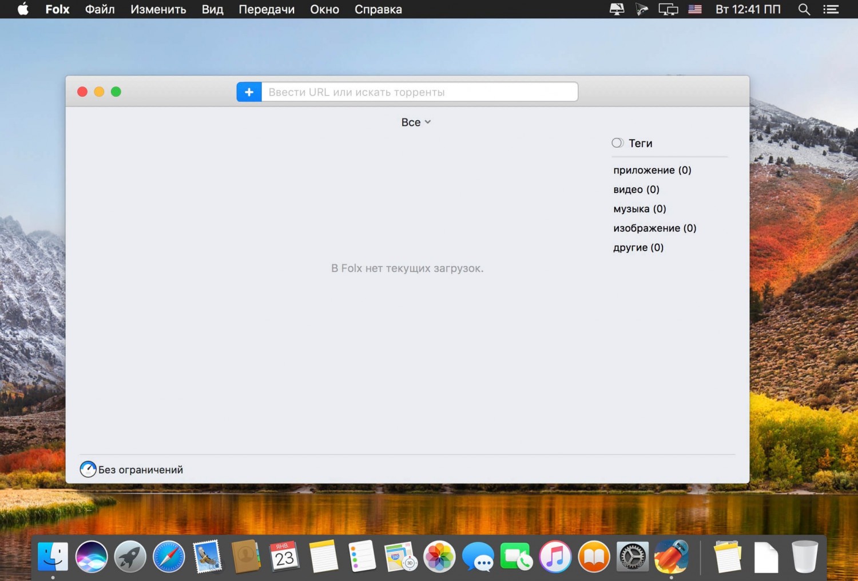Open Mail stamp icon in the Dock

pos(207,556)
